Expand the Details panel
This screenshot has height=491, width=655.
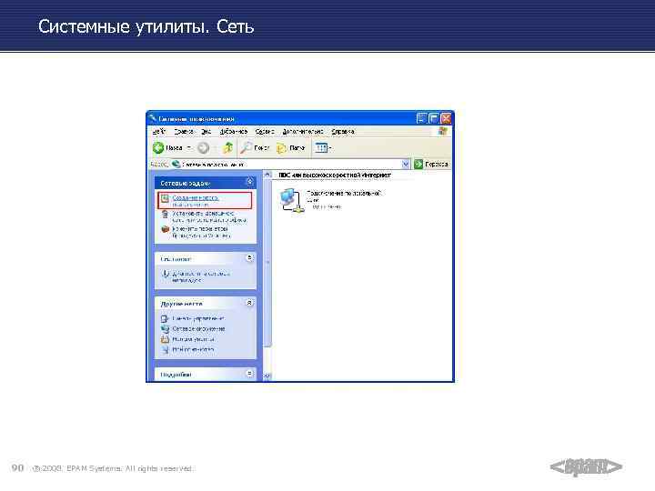pyautogui.click(x=249, y=374)
